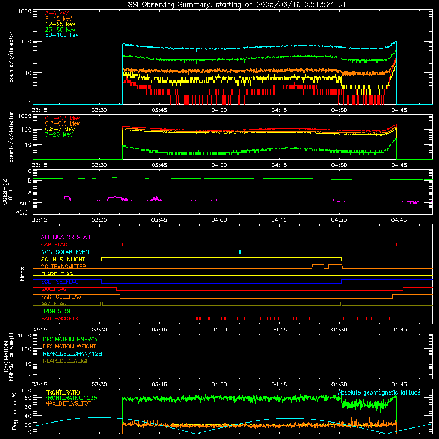
Task: Select the 50-100 keV legend label
Action: tap(62, 35)
